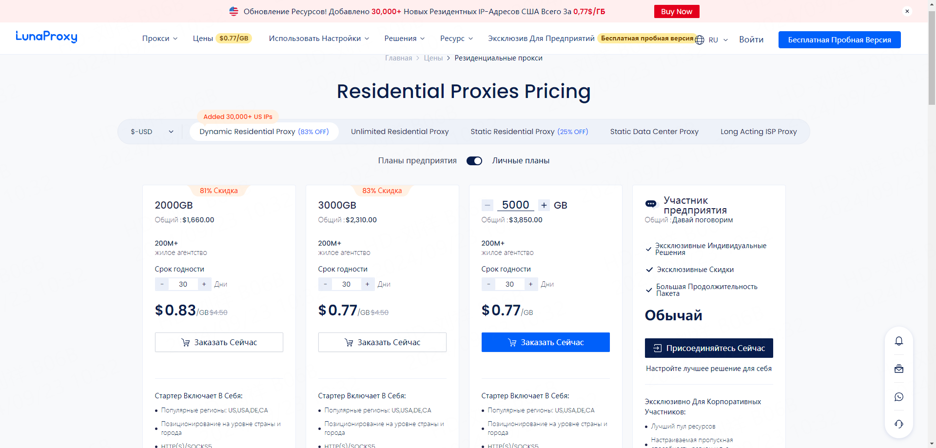
Task: Select the Static Data Center Proxy tab
Action: (x=654, y=132)
